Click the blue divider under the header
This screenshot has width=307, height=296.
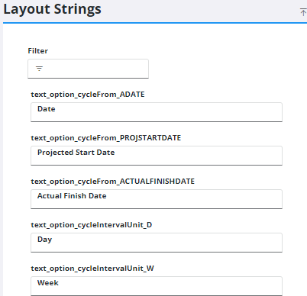coord(155,23)
